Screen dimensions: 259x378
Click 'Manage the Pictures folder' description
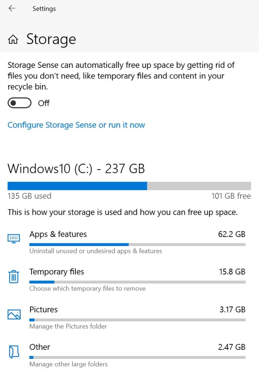coord(68,326)
